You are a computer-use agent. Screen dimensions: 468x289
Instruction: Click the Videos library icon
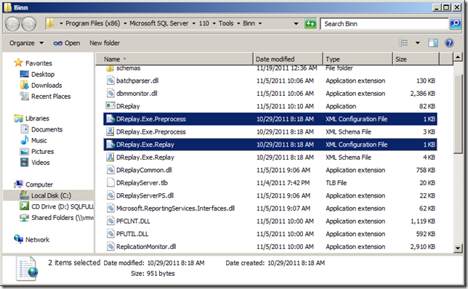[24, 162]
